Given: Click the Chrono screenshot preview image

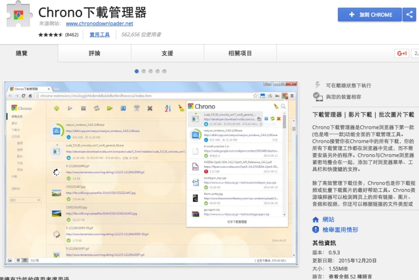Looking at the screenshot, I should [x=151, y=173].
